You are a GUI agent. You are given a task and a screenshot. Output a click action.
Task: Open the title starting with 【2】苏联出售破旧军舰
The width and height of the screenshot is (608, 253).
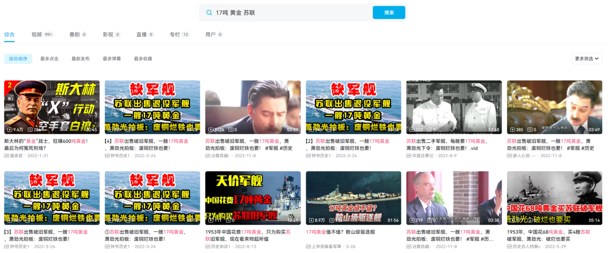(x=348, y=145)
